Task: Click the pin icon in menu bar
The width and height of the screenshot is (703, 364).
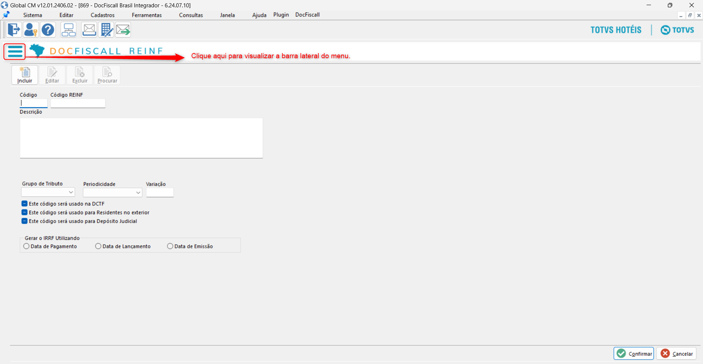Action: click(x=6, y=15)
